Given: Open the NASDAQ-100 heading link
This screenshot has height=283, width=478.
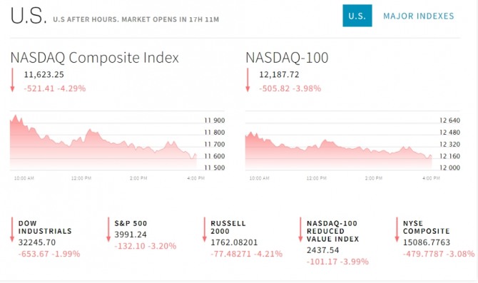Looking at the screenshot, I should tap(287, 58).
